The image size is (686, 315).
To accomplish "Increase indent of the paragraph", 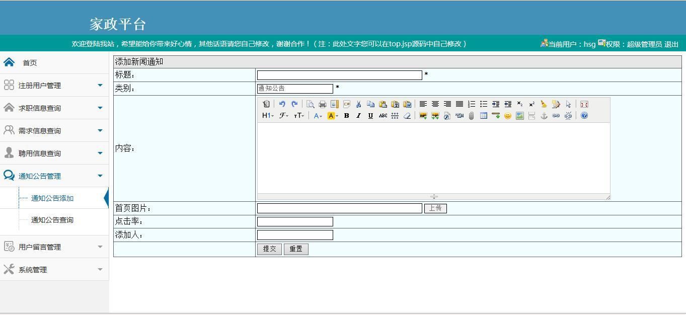I will click(496, 104).
